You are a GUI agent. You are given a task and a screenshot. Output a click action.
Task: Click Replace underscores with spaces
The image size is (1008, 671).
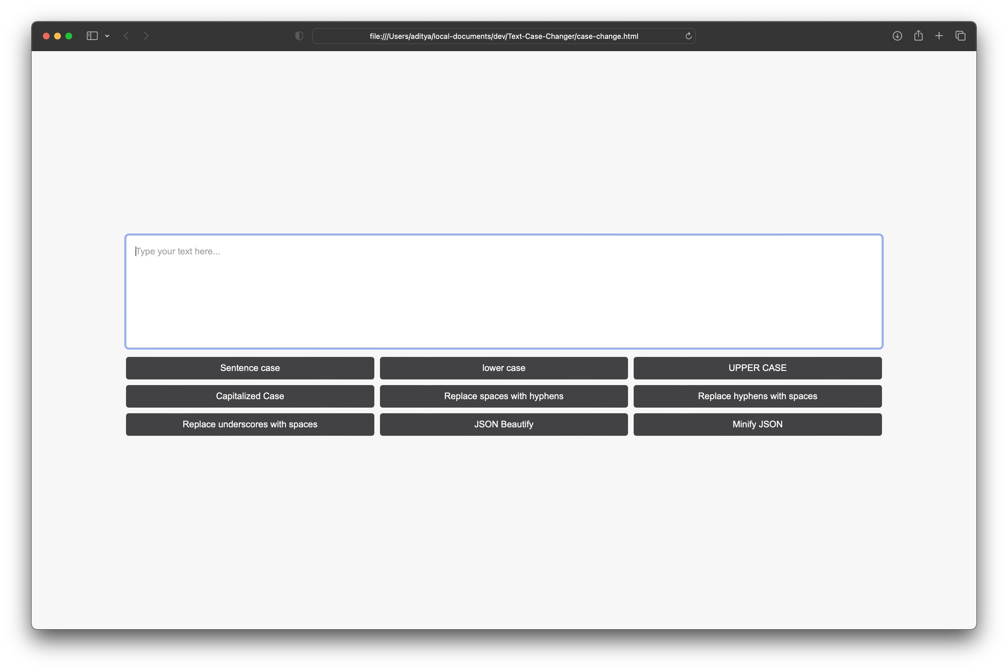click(x=250, y=425)
